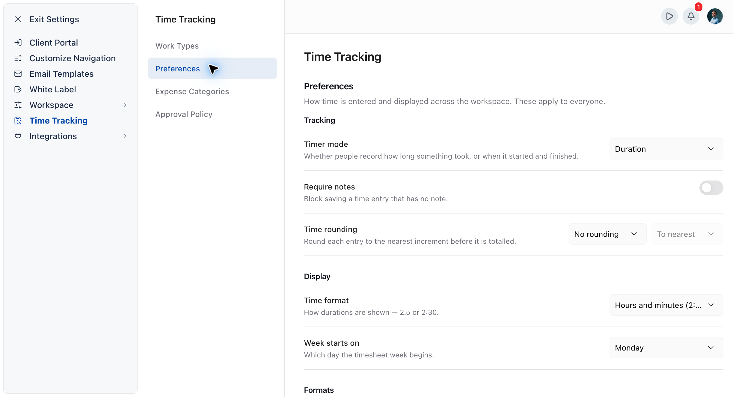Click the White Label tag icon

(x=18, y=89)
